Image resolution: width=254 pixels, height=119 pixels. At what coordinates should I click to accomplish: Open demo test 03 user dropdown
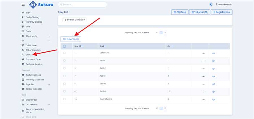tap(224, 5)
